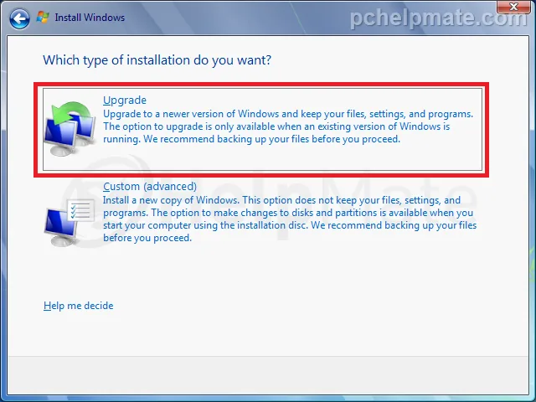Choose Custom (advanced) installation heading
536x402 pixels.
150,186
